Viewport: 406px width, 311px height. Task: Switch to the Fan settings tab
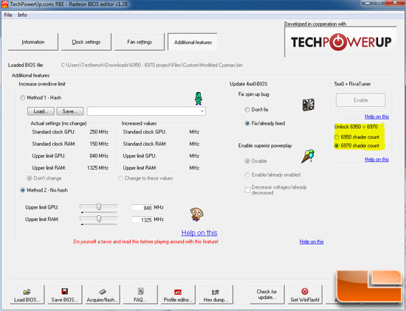click(140, 42)
